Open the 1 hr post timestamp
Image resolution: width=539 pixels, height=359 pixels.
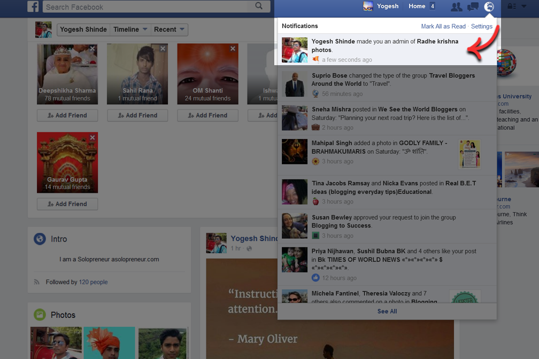coord(235,248)
